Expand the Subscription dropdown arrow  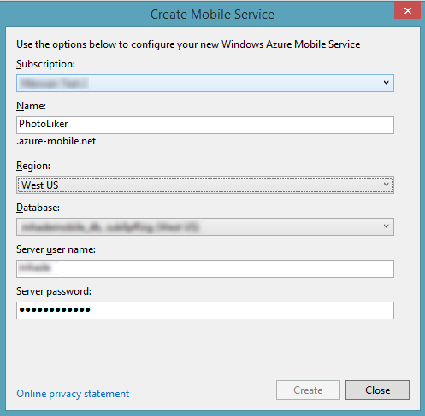387,83
